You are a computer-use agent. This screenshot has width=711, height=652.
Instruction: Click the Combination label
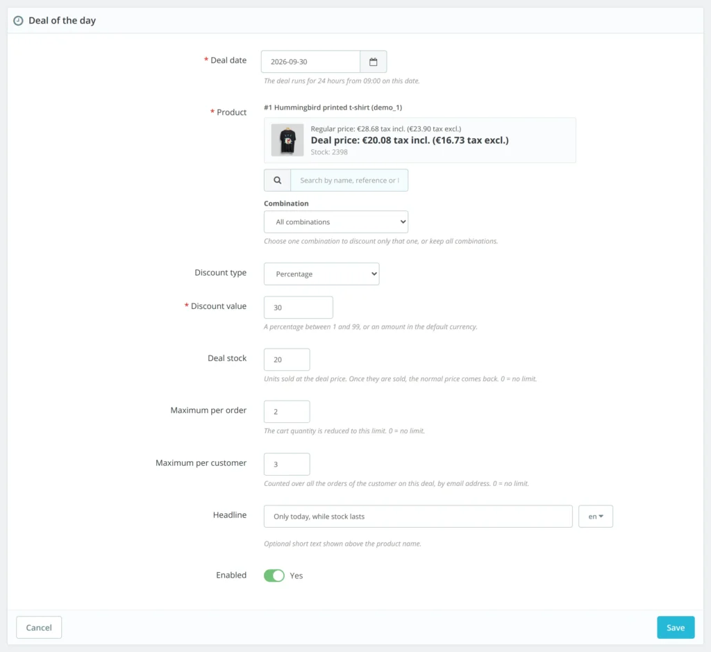tap(286, 203)
